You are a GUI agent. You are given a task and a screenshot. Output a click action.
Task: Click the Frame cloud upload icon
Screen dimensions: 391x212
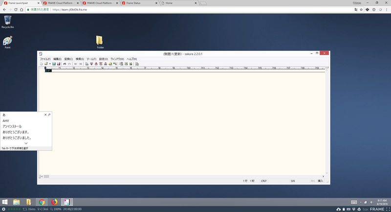[x=338, y=209]
